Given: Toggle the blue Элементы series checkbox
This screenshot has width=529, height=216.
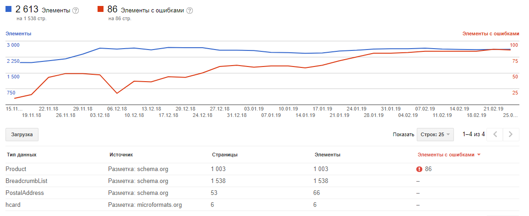Looking at the screenshot, I should pos(9,9).
